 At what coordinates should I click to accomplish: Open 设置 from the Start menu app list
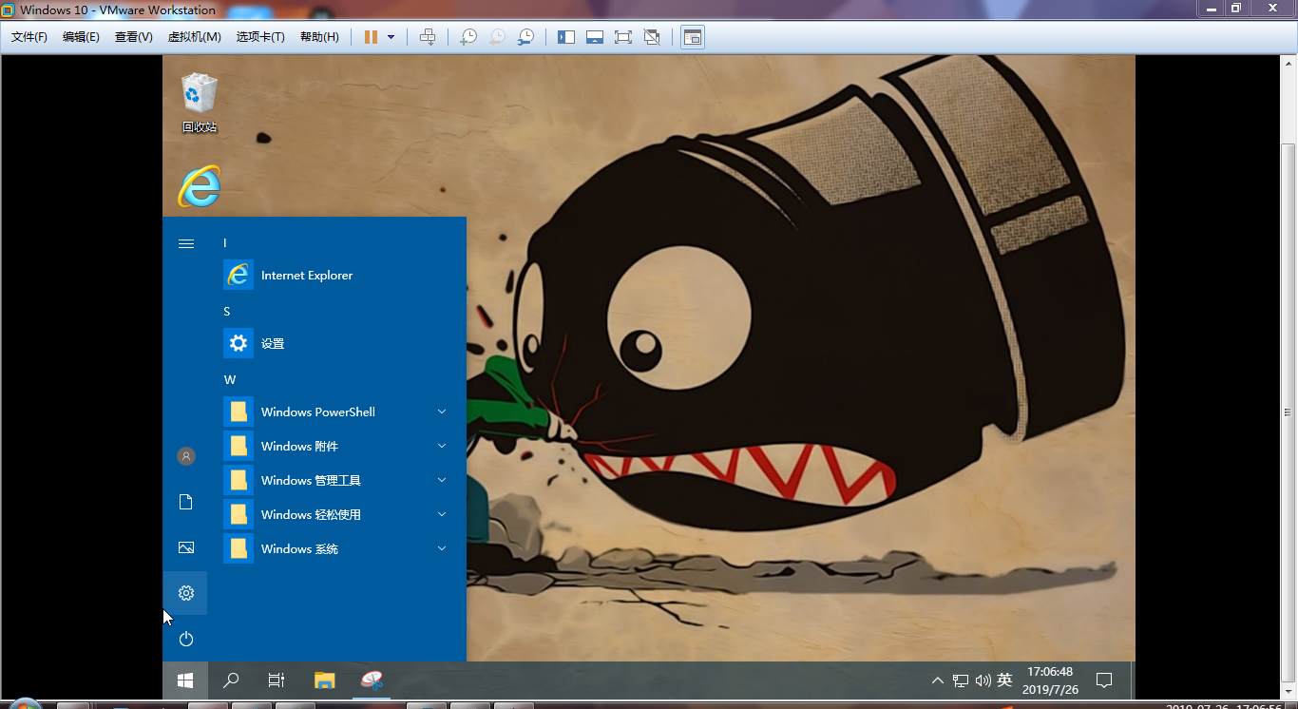coord(273,343)
